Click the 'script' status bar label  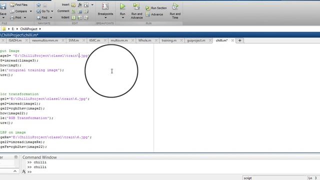click(x=248, y=178)
